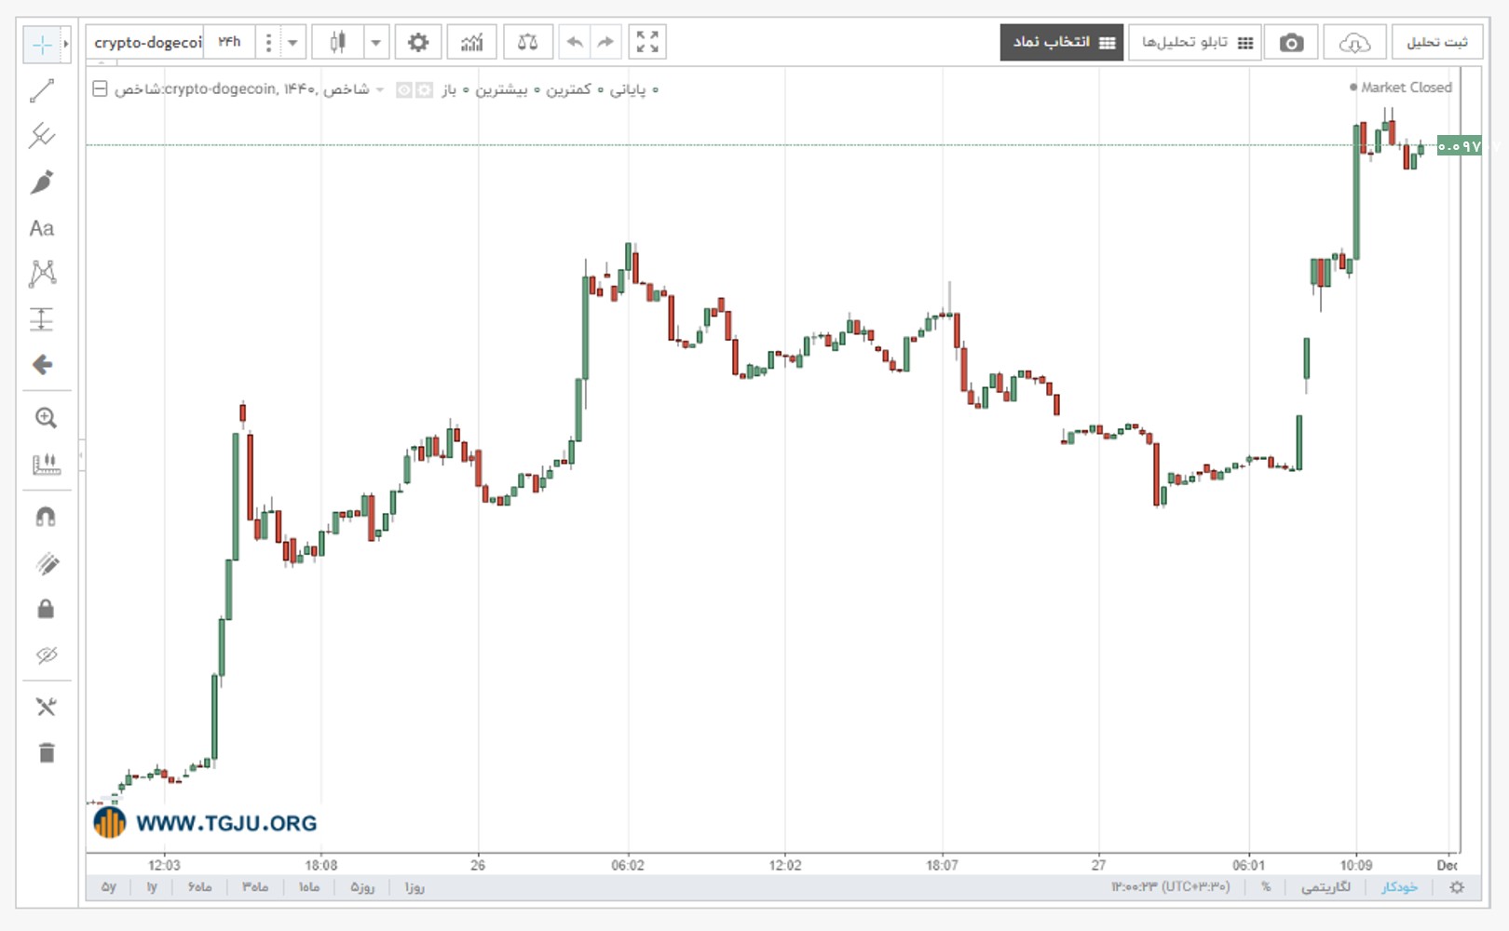Lock all drawing tools with padlock
Viewport: 1509px width, 931px height.
point(46,609)
